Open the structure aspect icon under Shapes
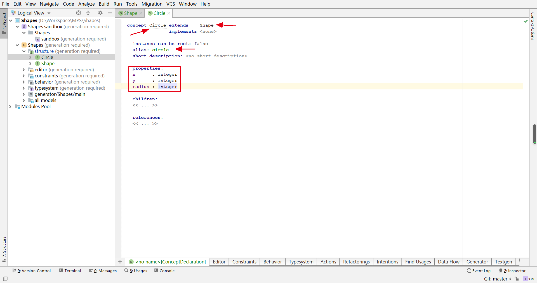 point(31,51)
